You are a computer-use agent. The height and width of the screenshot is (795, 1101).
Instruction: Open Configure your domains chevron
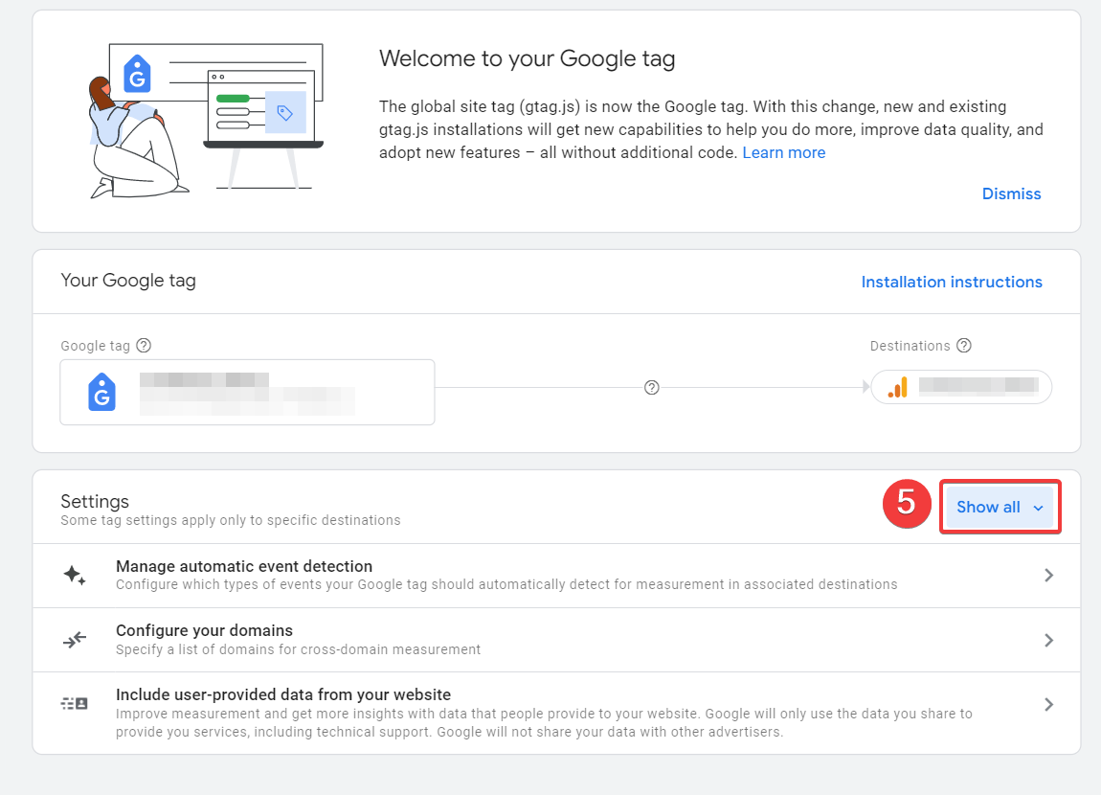(1048, 640)
